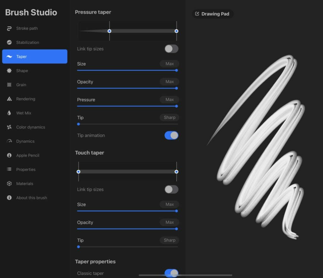Click the Touch taper Tip Sharp value

point(169,240)
